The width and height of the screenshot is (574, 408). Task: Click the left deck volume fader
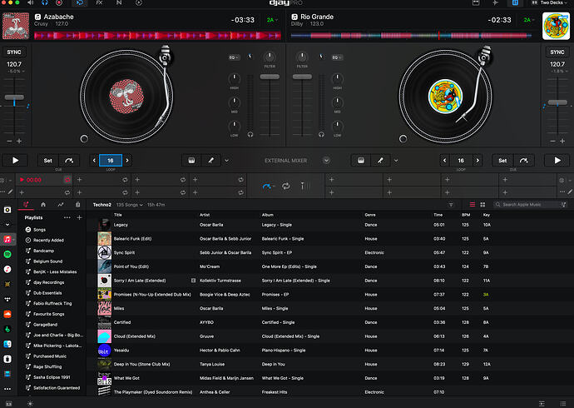point(270,77)
